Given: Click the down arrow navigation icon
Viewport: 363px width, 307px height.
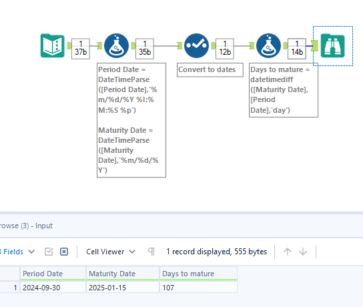Looking at the screenshot, I should click(x=303, y=252).
